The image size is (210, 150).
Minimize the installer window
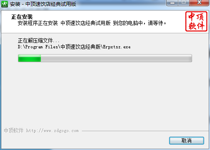tap(172, 3)
